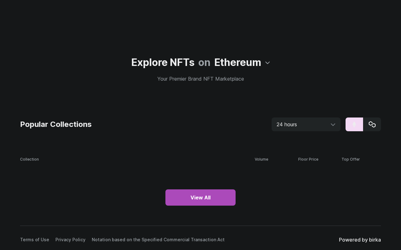Viewport: 401px width, 250px height.
Task: Open the Terms of Use link
Action: pyautogui.click(x=34, y=240)
